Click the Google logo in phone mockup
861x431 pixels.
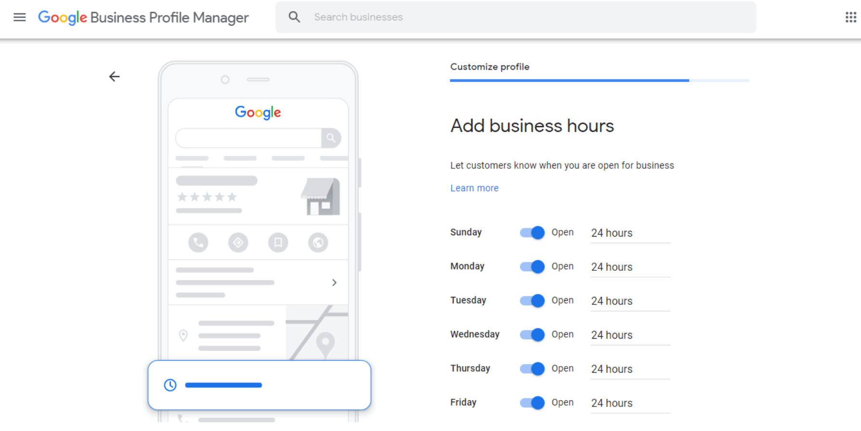(258, 113)
